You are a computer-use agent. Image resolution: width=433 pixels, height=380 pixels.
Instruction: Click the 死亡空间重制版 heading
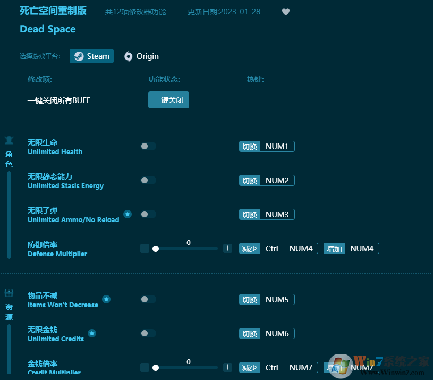click(53, 11)
